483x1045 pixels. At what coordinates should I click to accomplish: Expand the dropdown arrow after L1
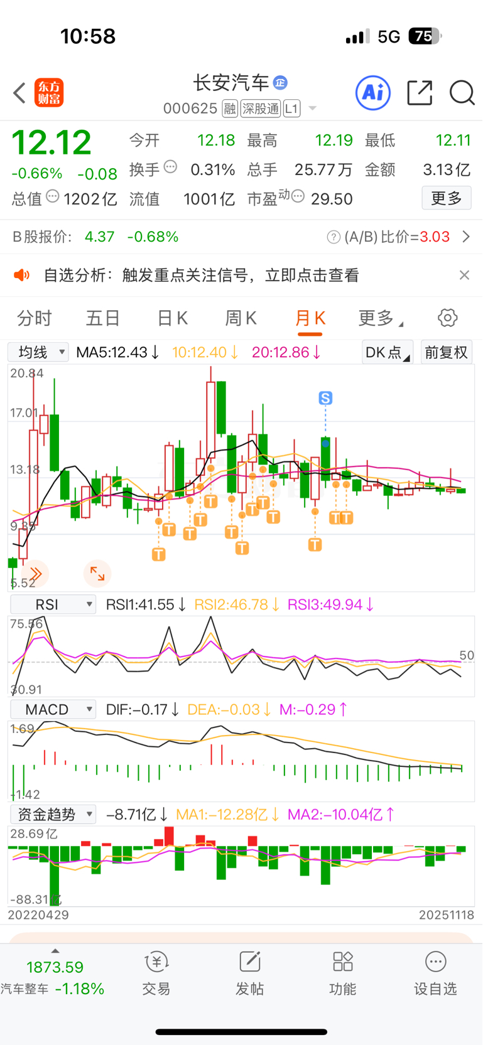click(312, 109)
